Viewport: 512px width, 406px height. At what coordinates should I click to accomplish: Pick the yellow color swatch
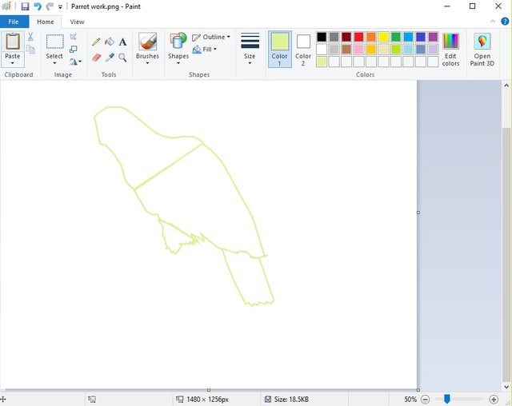(x=383, y=37)
